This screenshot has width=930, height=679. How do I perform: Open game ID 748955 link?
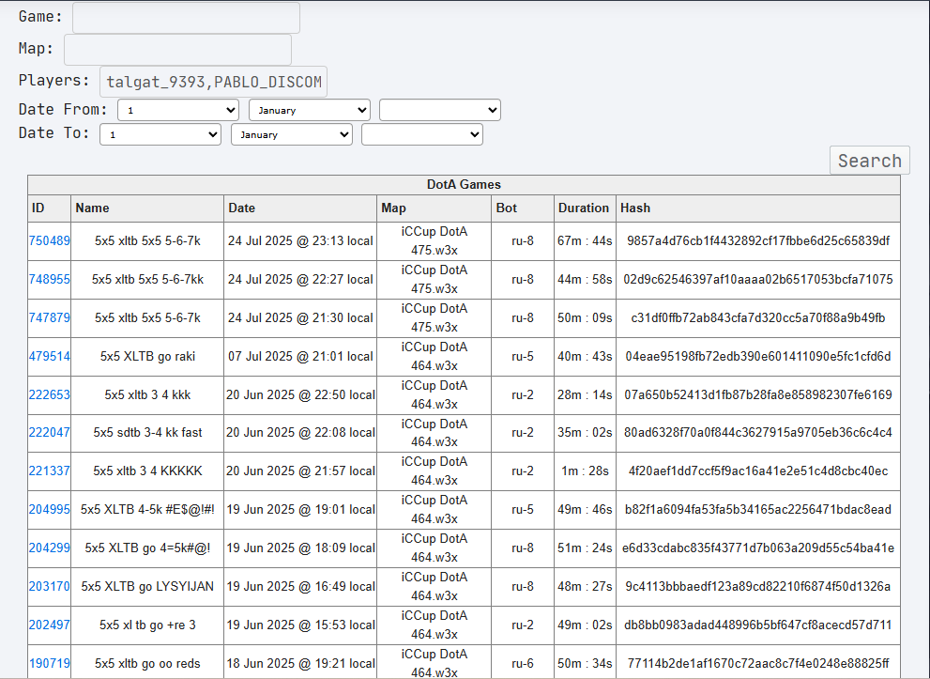point(49,280)
